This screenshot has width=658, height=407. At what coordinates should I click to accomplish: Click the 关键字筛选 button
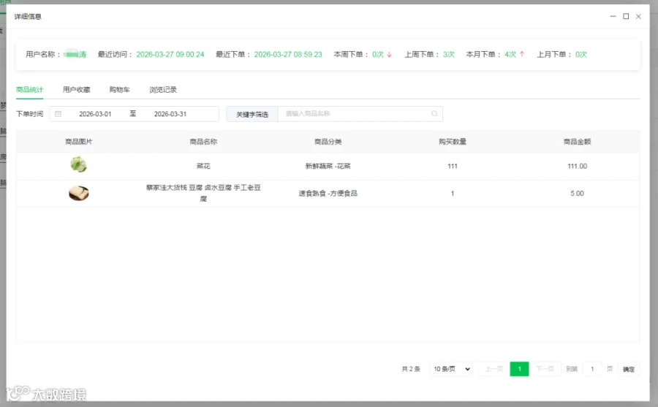pos(252,114)
